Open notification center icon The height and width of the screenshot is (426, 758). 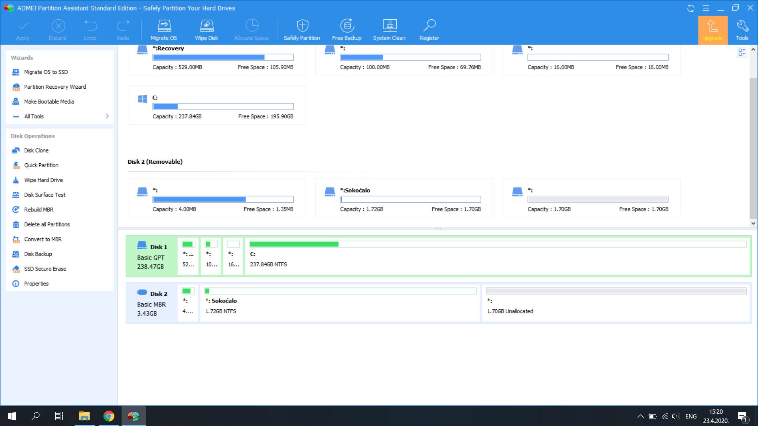point(742,417)
